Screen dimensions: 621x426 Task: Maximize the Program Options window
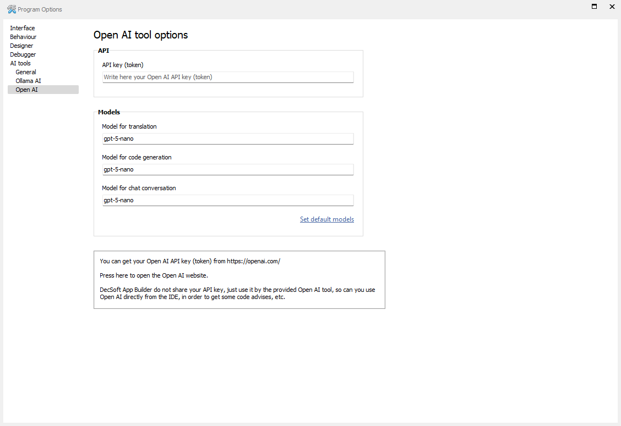click(594, 7)
